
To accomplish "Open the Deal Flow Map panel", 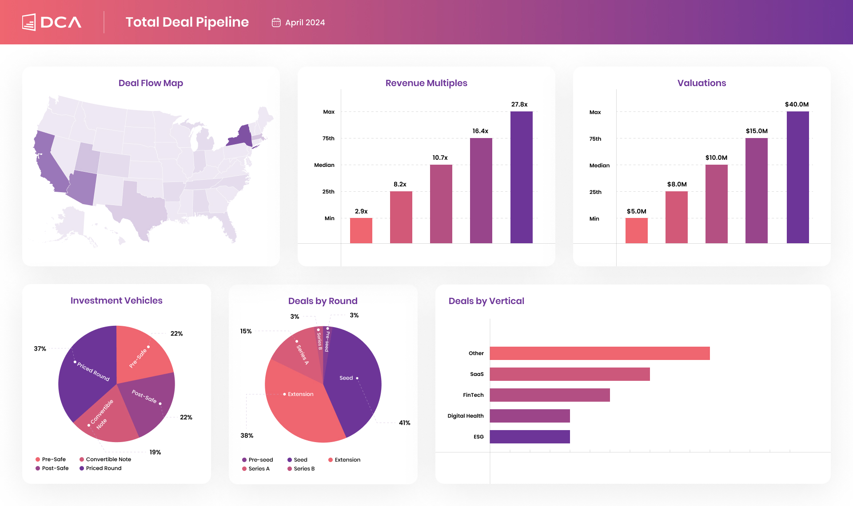I will coord(151,83).
